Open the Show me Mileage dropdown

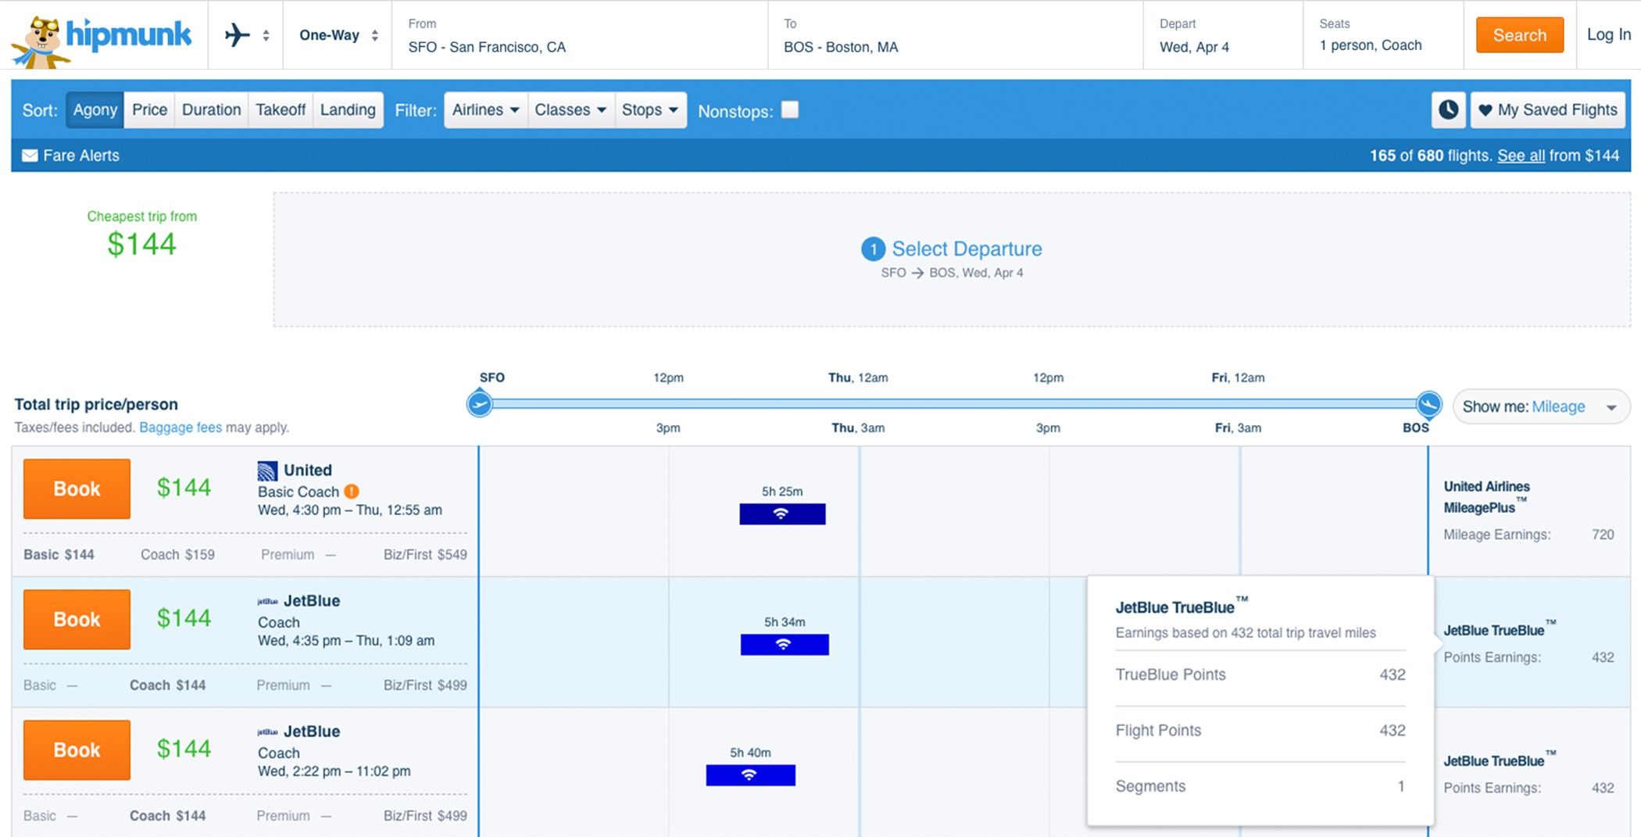[x=1540, y=407]
